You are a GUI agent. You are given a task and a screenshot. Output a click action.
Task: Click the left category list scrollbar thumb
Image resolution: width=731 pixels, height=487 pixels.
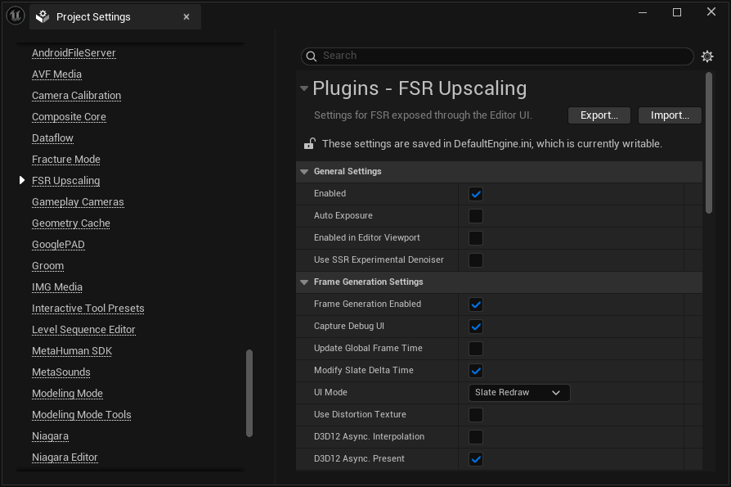pos(249,395)
